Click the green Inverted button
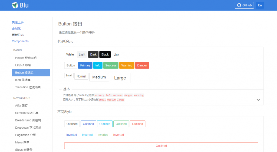Viewport: 277px width, 152px height. 103,135
